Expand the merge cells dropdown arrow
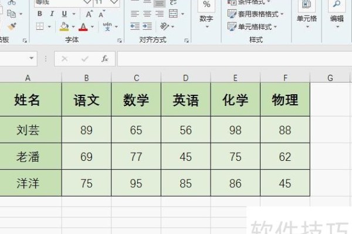Image resolution: width=352 pixels, height=234 pixels. 182,14
